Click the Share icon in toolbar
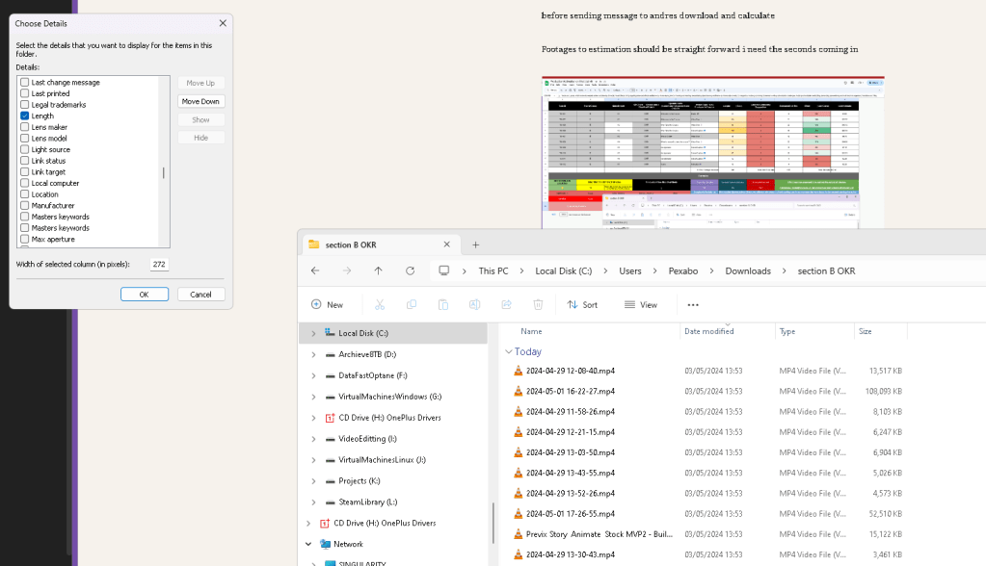The height and width of the screenshot is (566, 986). point(506,305)
